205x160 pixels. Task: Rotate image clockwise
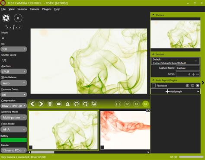pyautogui.click(x=85, y=104)
